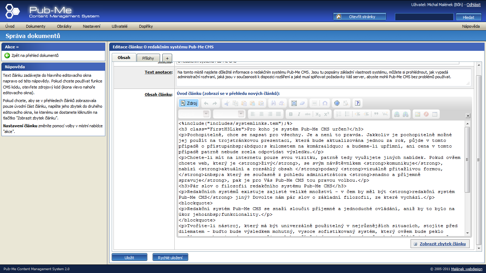The height and width of the screenshot is (273, 486).
Task: Open the Dokumenty menu
Action: pos(36,26)
